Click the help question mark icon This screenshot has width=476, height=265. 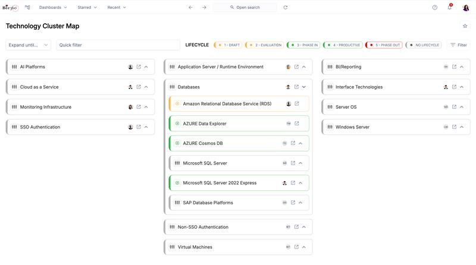pyautogui.click(x=434, y=8)
